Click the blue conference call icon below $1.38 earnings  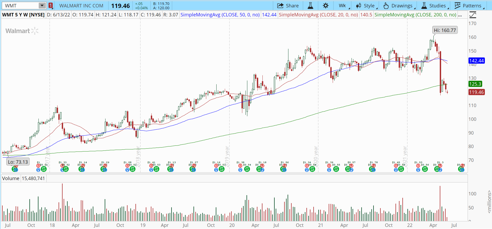point(240,170)
